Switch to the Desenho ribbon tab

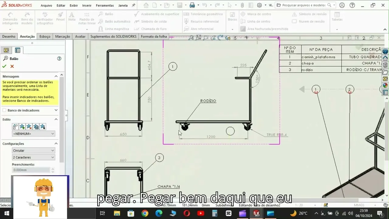(x=9, y=36)
